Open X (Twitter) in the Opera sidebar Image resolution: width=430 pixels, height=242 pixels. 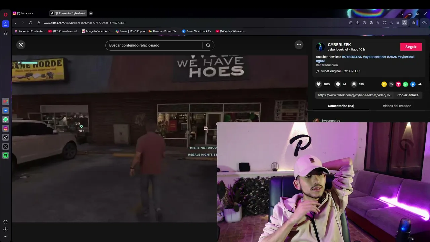(5, 146)
